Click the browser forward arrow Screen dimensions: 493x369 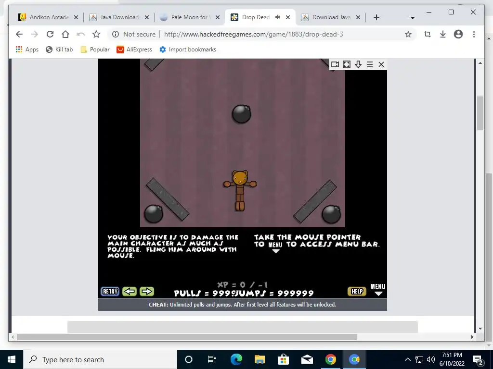click(x=35, y=34)
